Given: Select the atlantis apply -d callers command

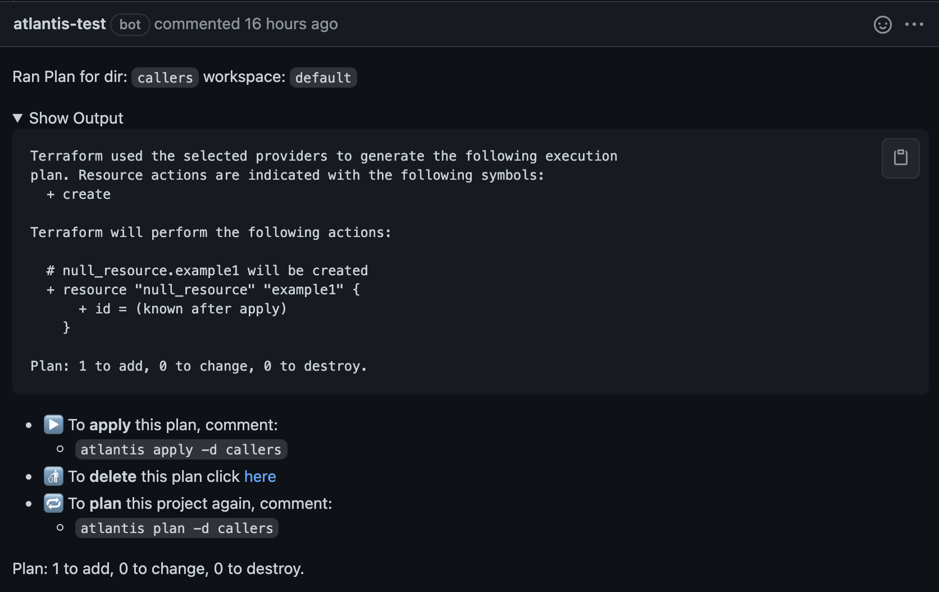Looking at the screenshot, I should (181, 449).
